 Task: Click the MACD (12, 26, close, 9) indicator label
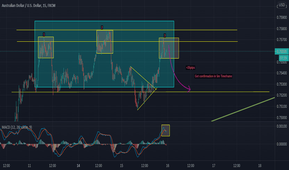[x=17, y=127]
